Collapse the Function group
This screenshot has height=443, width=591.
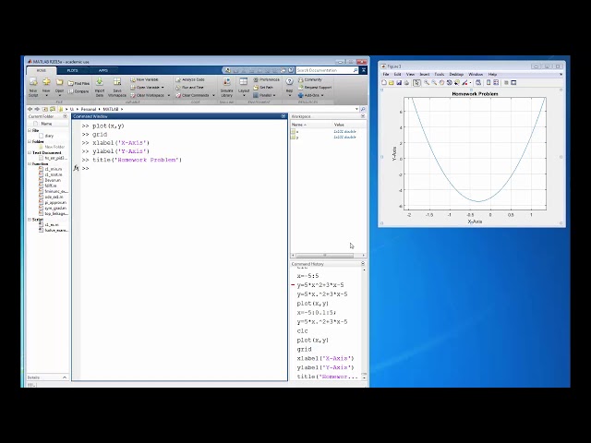pyautogui.click(x=30, y=164)
